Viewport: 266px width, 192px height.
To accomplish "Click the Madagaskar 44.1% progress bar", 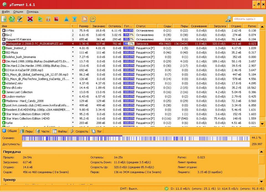I will click(x=129, y=44).
